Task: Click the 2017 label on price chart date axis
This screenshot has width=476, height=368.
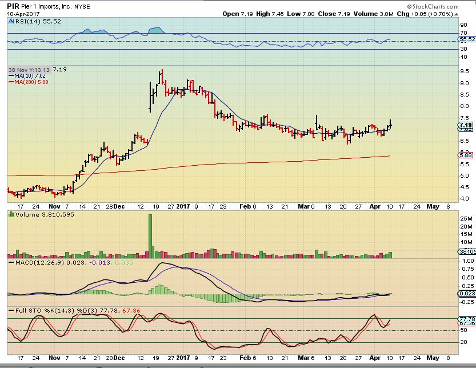Action: click(183, 206)
